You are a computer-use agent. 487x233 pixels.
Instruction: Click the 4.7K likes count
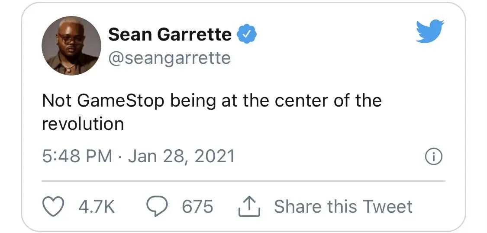click(x=97, y=207)
